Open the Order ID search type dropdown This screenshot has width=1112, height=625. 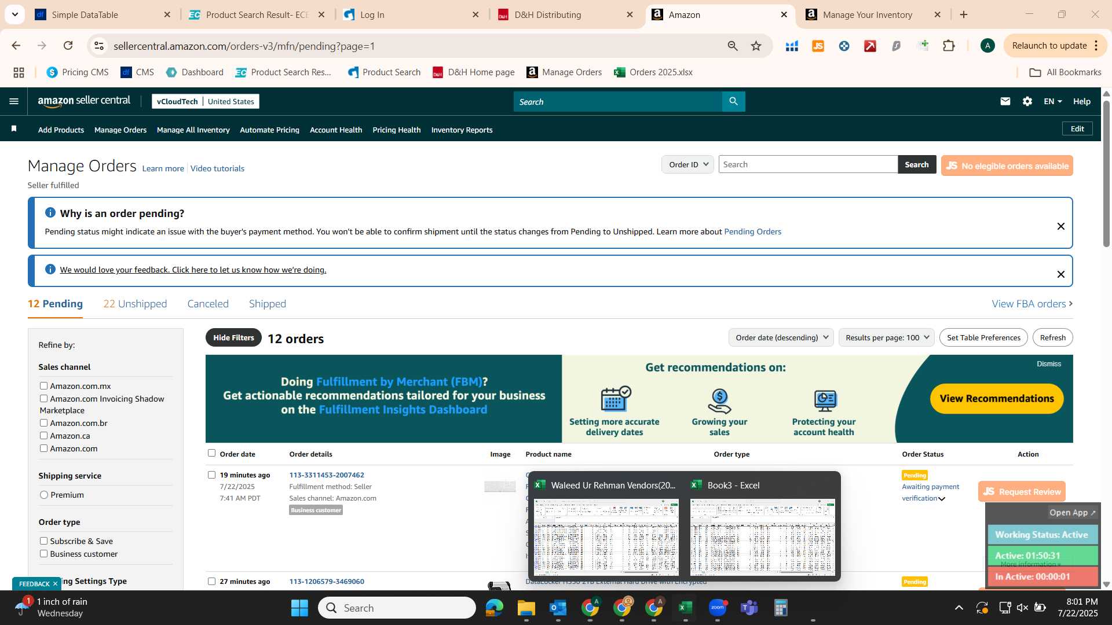pos(687,164)
